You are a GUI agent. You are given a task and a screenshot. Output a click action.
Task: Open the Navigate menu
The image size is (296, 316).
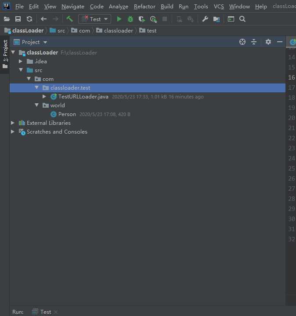coord(73,7)
